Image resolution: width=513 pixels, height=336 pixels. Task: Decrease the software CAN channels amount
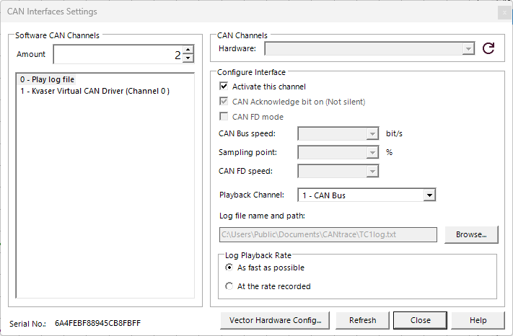188,58
